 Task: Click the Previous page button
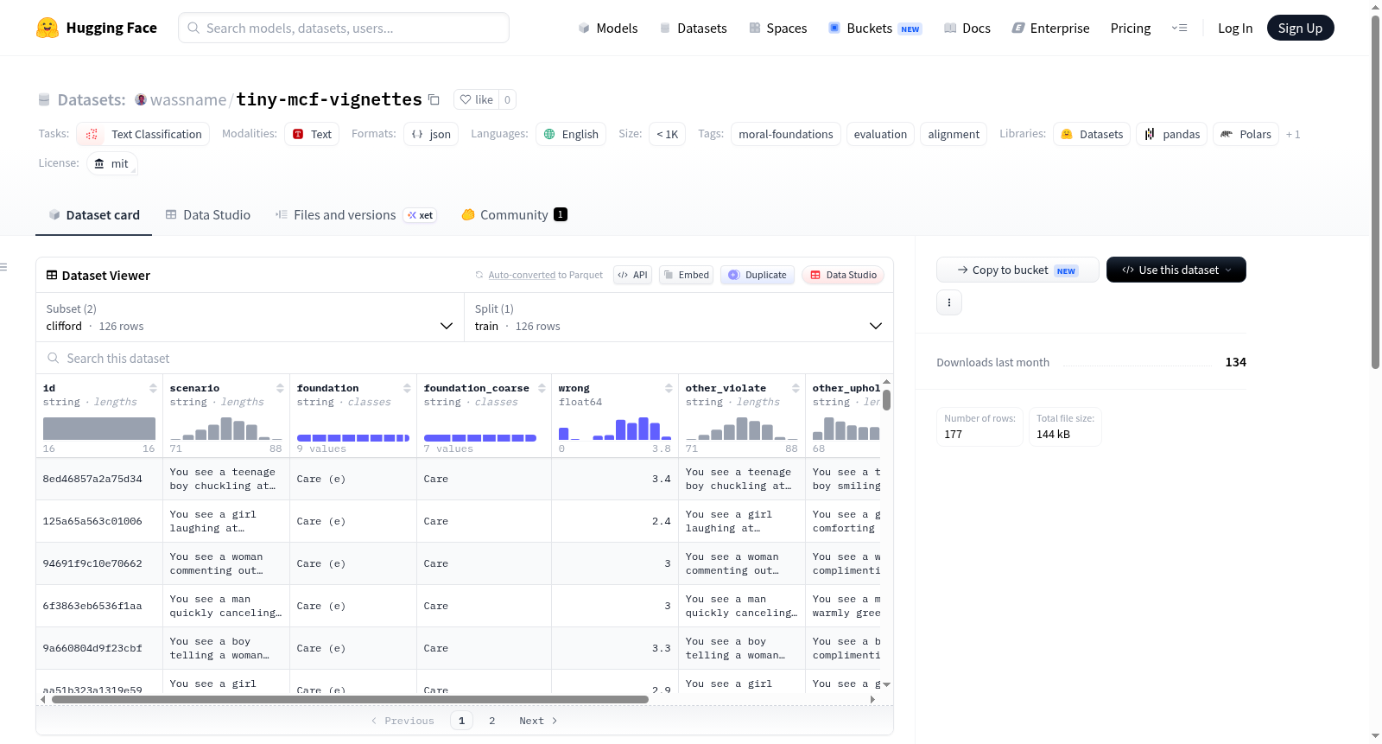[x=403, y=721]
